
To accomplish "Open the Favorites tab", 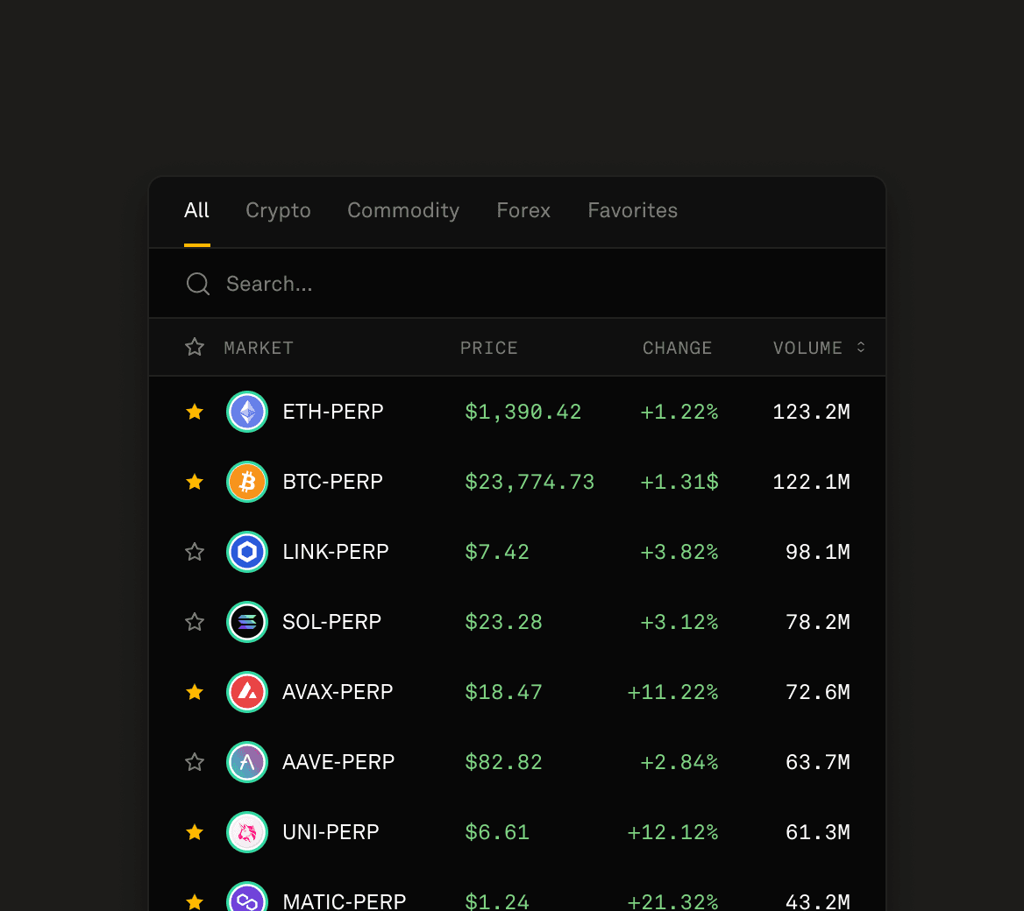I will pyautogui.click(x=632, y=210).
